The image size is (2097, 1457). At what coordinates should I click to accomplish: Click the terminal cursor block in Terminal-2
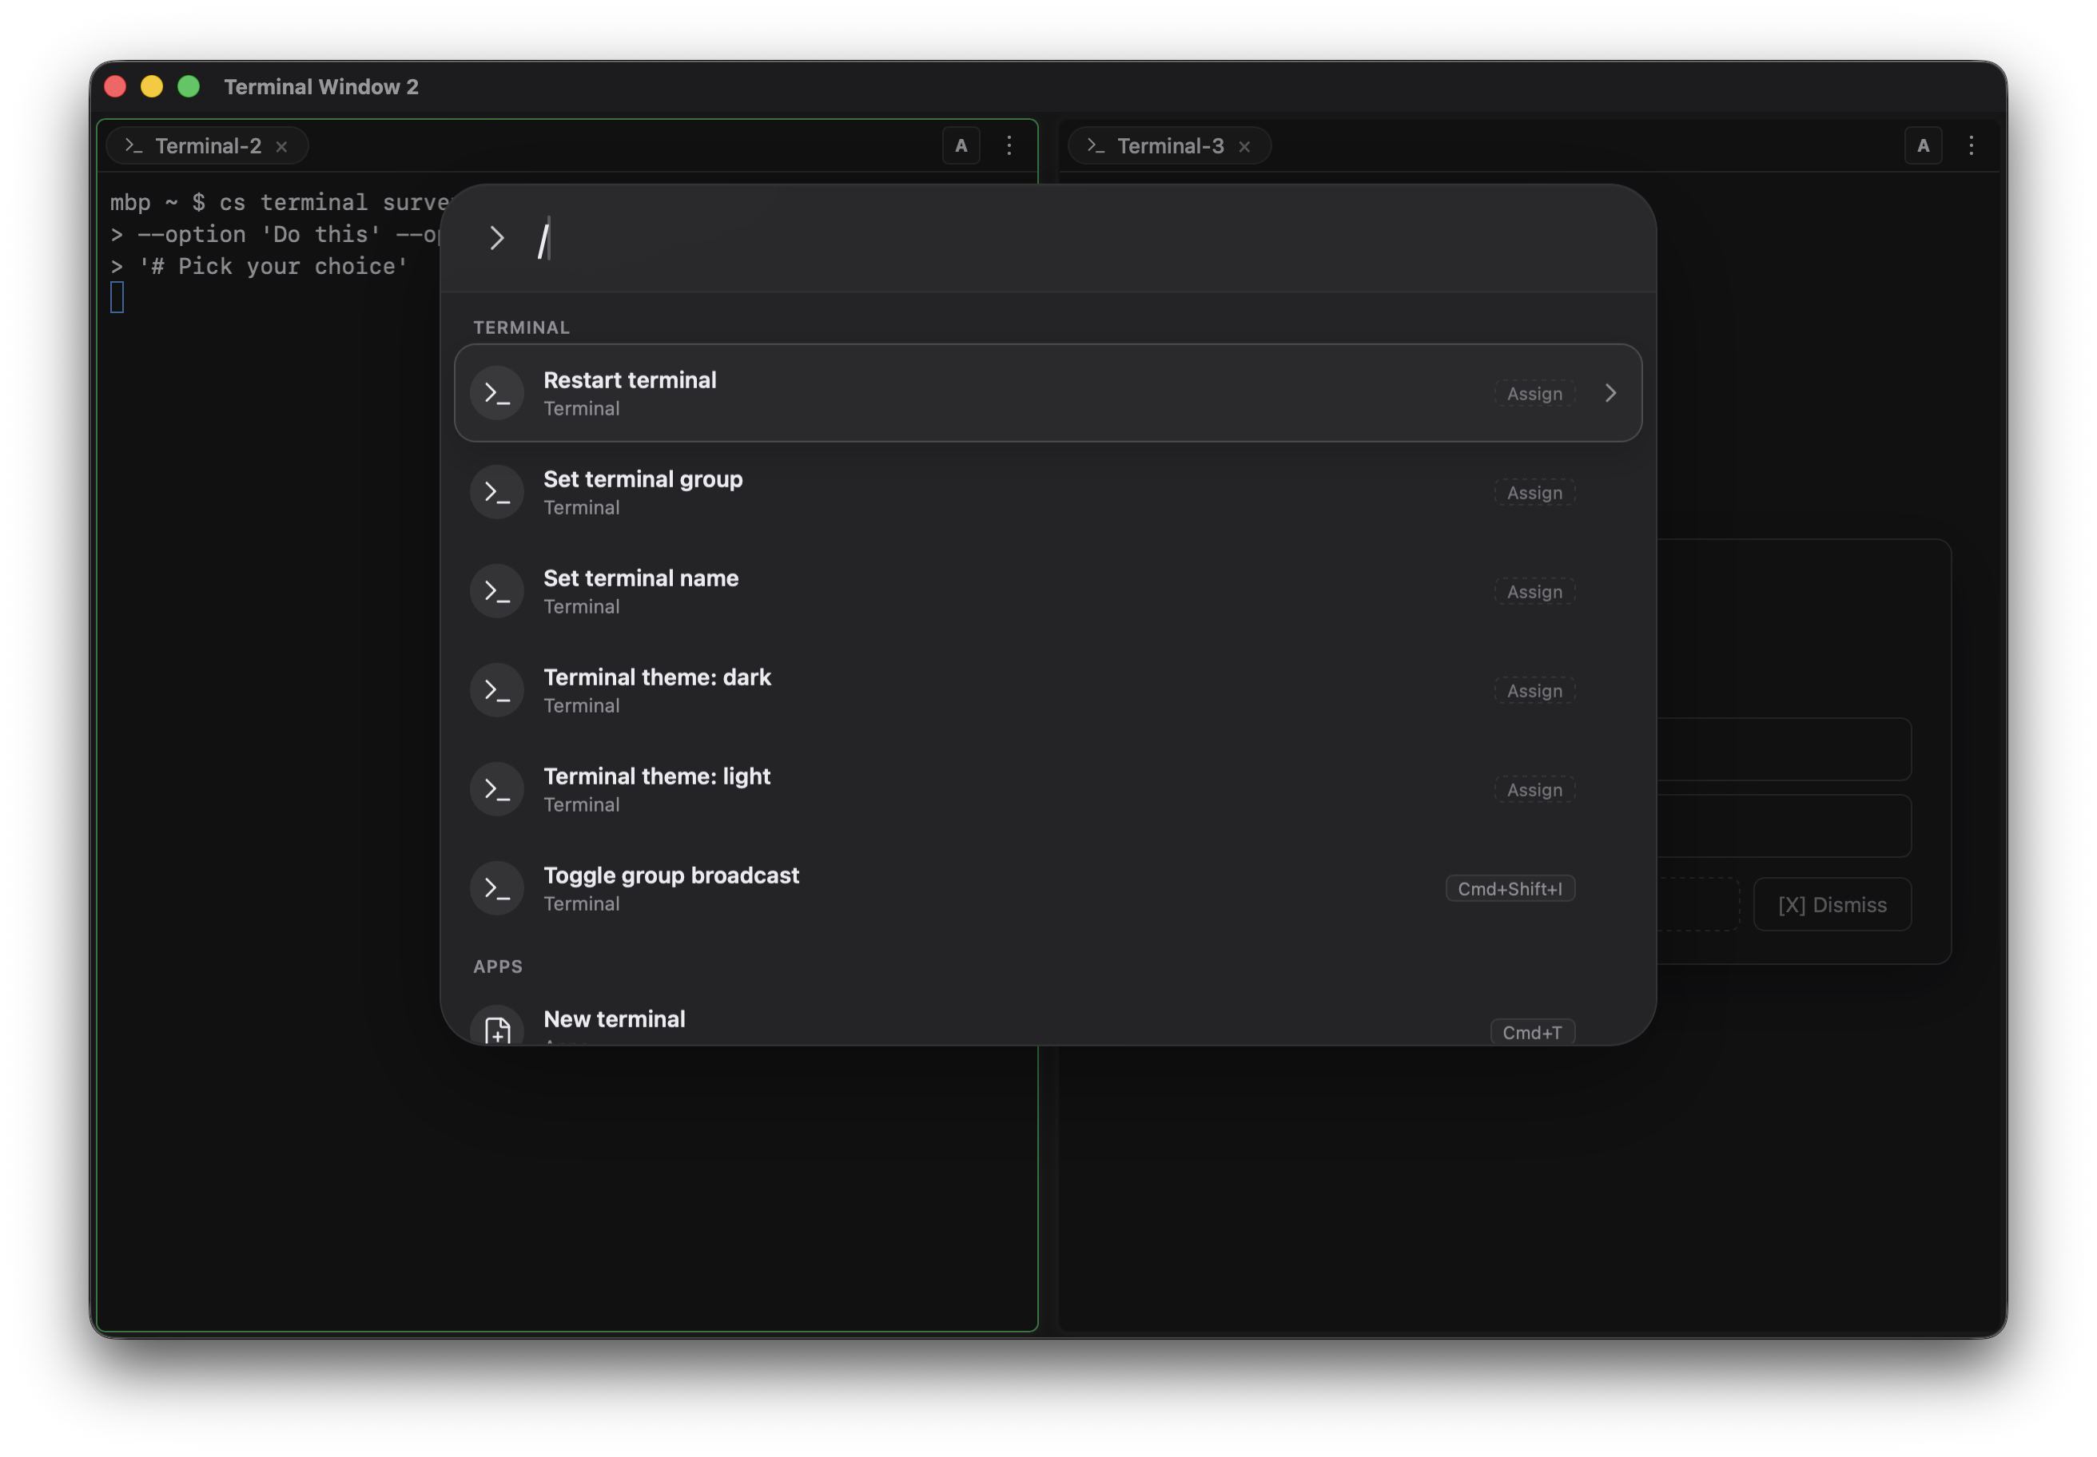(117, 298)
